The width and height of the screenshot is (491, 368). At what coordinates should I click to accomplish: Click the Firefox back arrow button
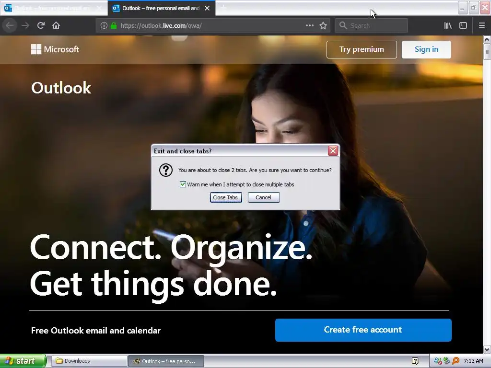tap(10, 25)
